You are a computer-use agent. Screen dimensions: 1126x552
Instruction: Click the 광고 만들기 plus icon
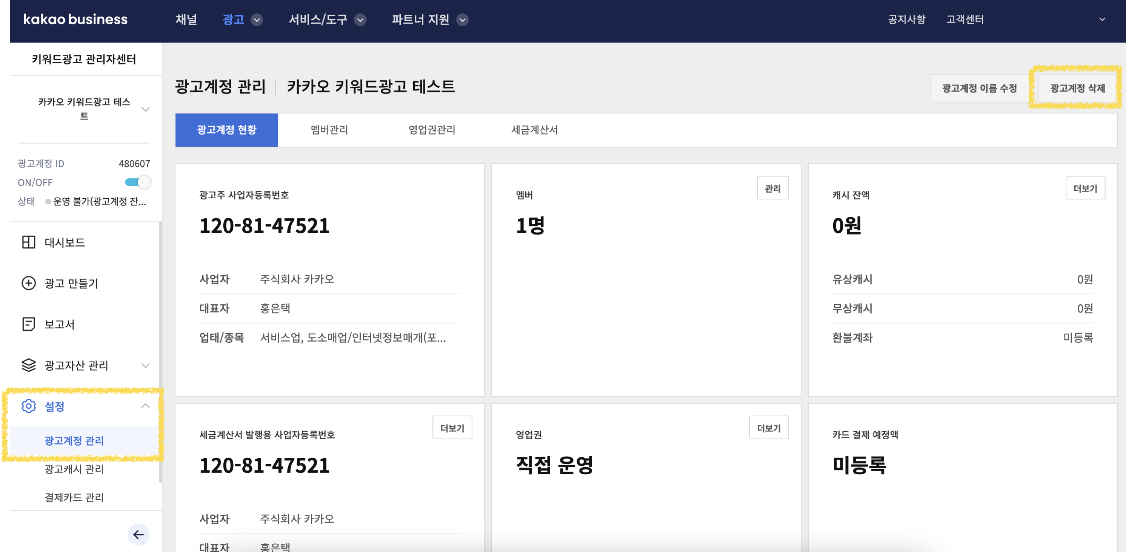(x=28, y=283)
